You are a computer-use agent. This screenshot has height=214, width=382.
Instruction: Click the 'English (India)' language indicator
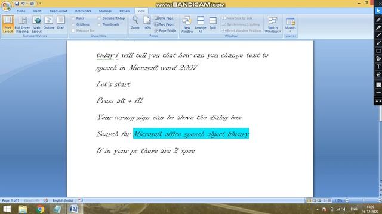click(63, 200)
